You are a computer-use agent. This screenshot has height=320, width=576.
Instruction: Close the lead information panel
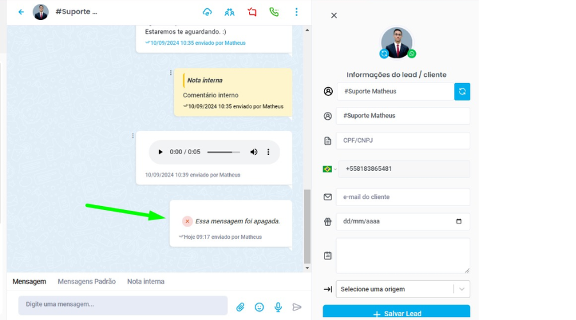(x=334, y=15)
